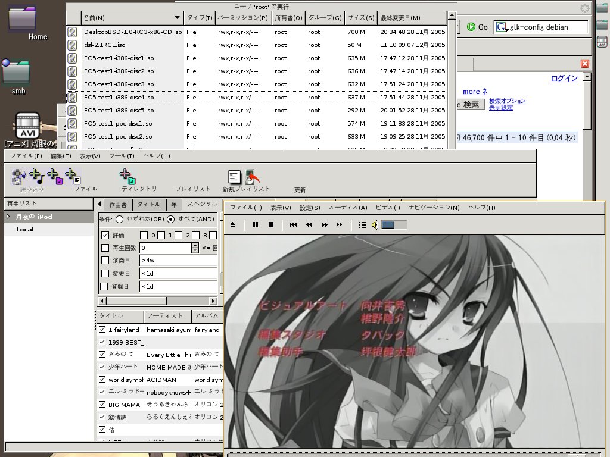
Task: Eject media in the video player
Action: [x=233, y=224]
